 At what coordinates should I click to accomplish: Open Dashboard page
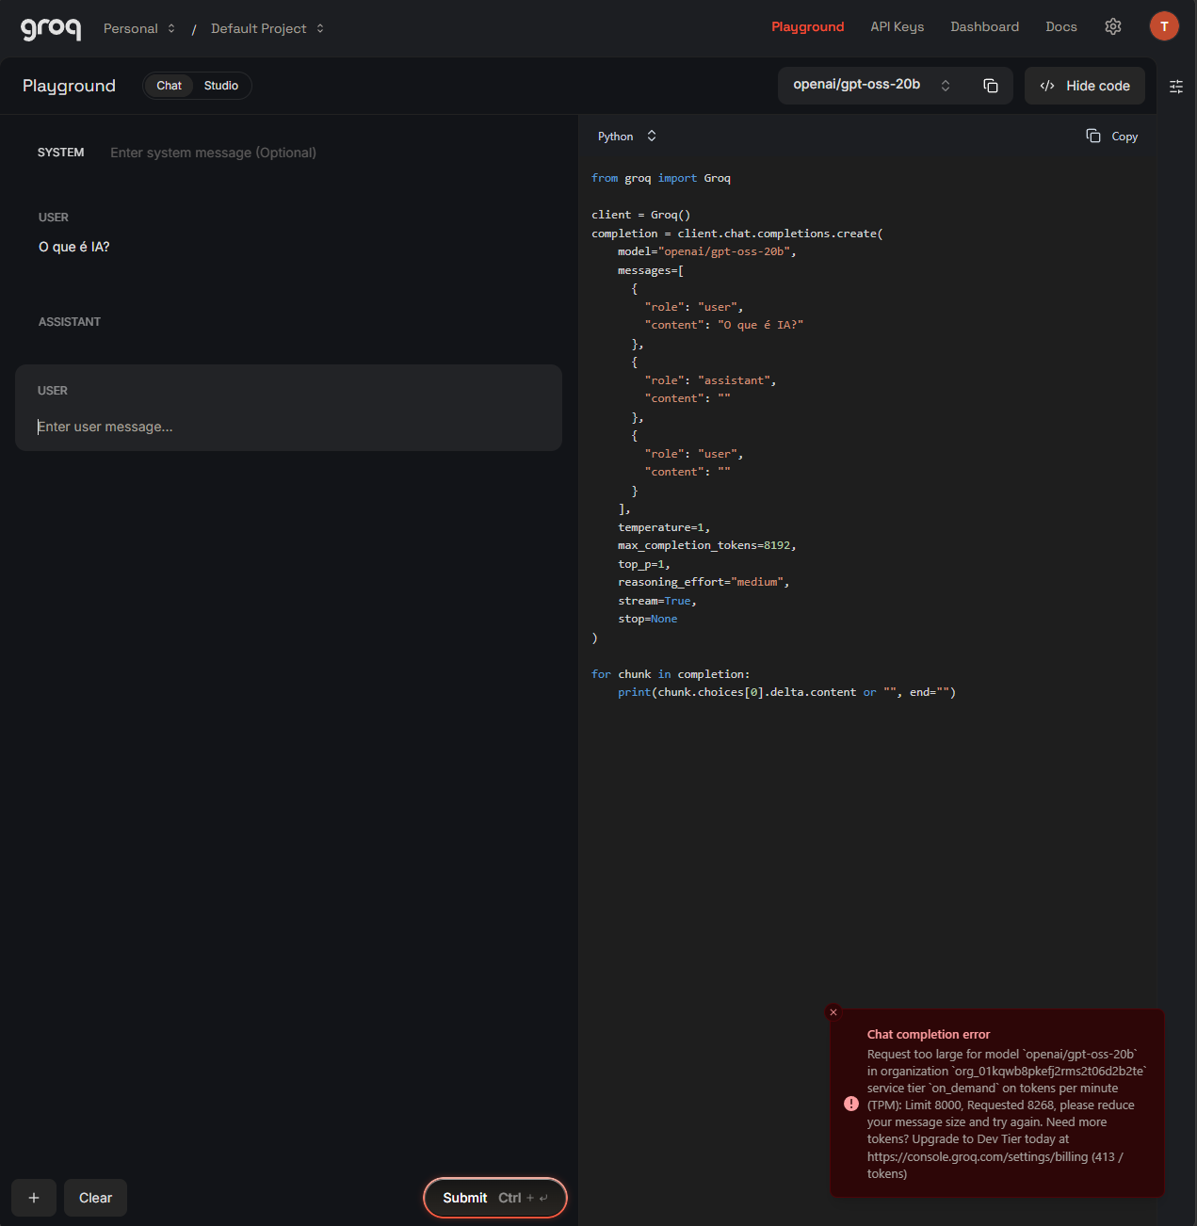pyautogui.click(x=985, y=26)
